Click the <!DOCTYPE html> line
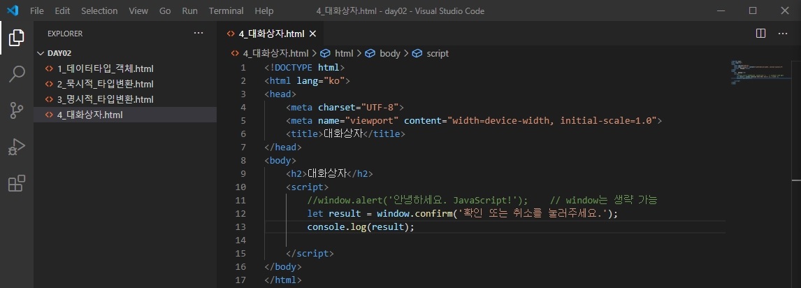The width and height of the screenshot is (801, 288). point(305,67)
